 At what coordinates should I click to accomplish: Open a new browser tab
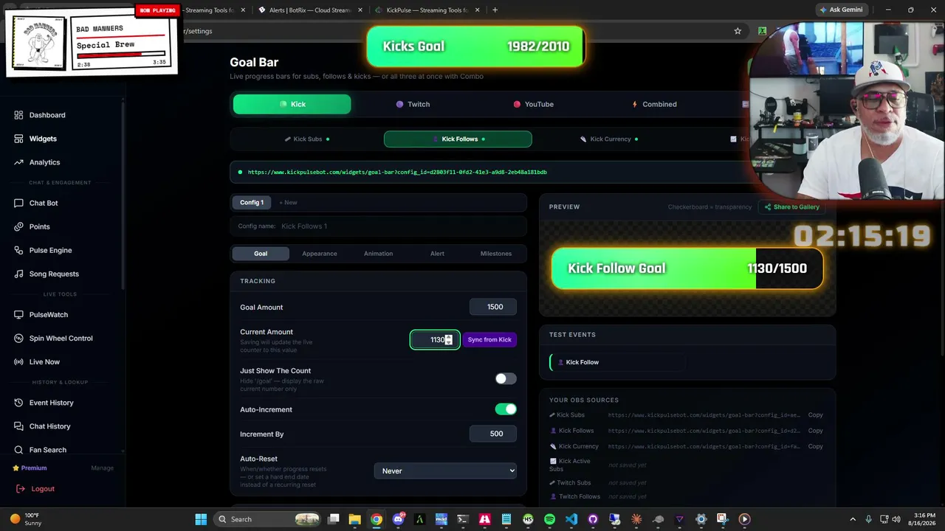pyautogui.click(x=495, y=10)
